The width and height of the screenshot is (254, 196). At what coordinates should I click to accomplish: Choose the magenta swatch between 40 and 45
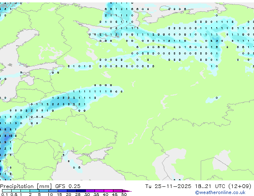[x=109, y=191]
